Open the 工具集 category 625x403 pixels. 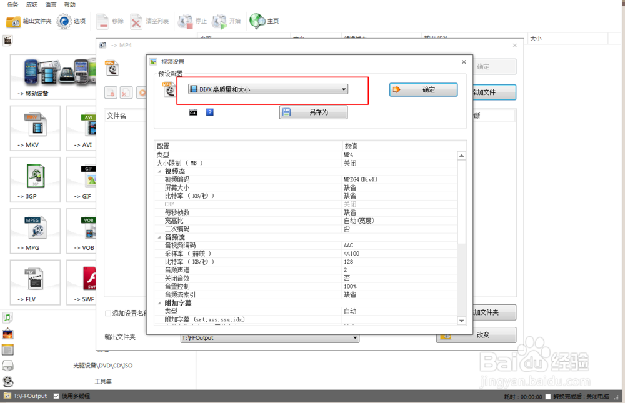coord(103,382)
